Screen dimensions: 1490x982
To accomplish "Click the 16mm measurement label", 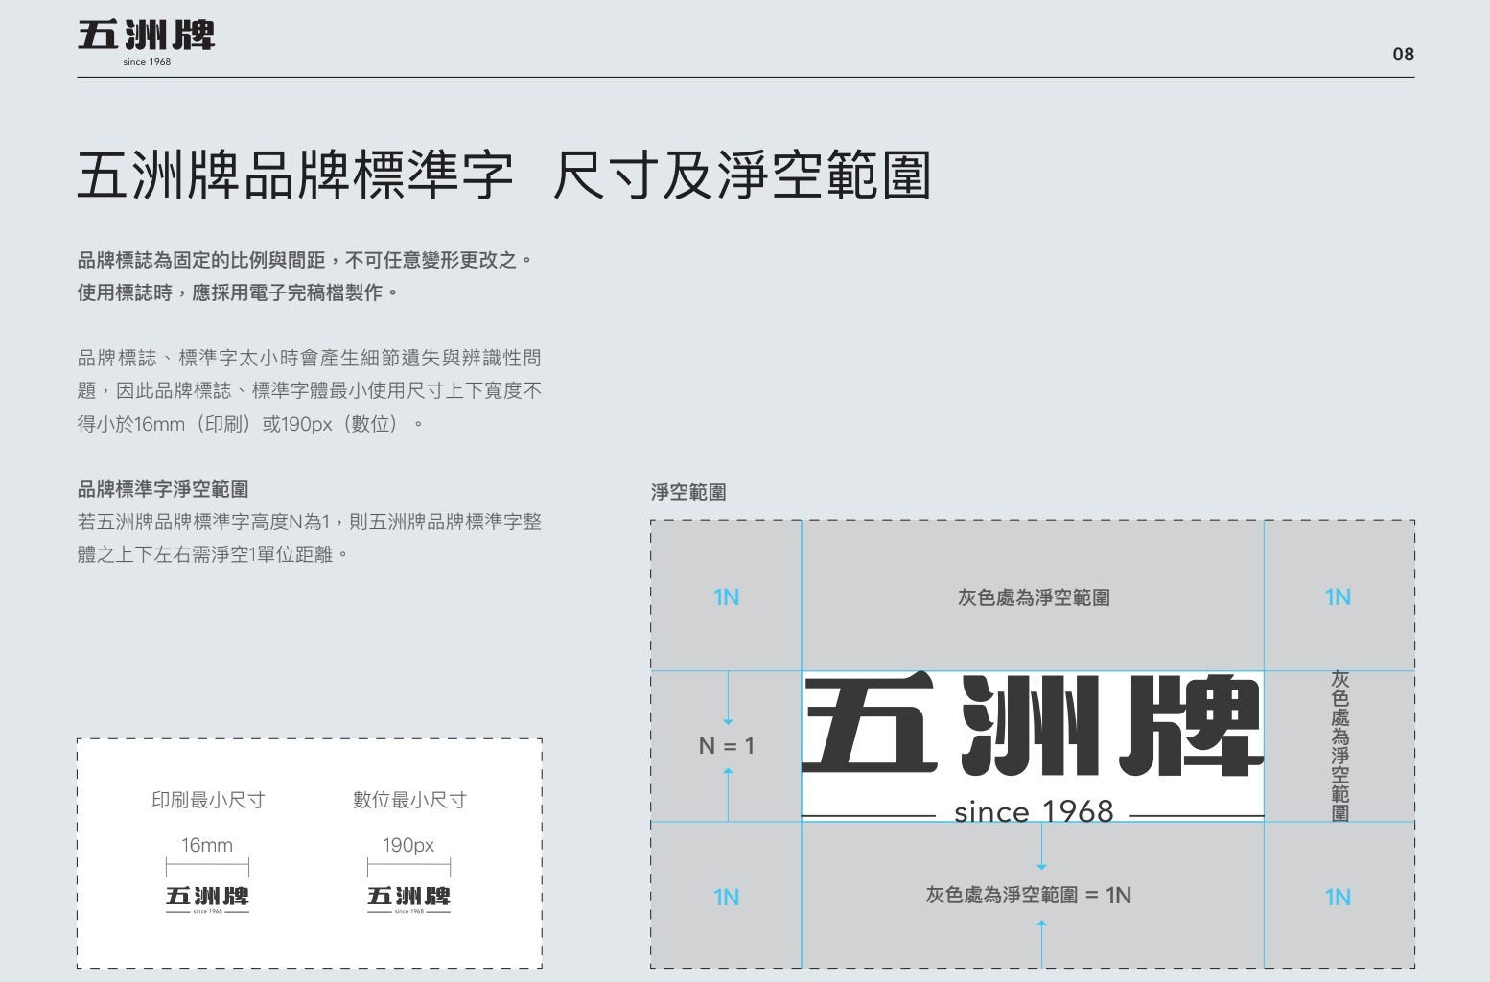I will [x=207, y=845].
